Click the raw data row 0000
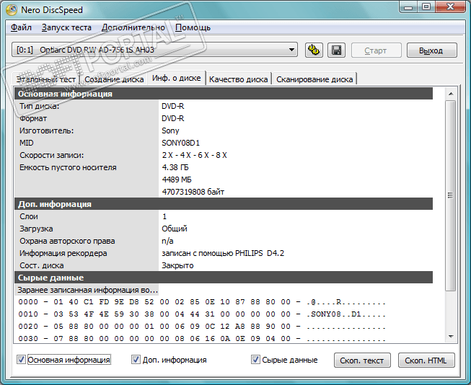Viewport: 471px width, 385px height. [x=202, y=302]
